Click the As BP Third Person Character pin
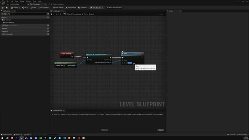This screenshot has height=140, width=249. pyautogui.click(x=110, y=63)
